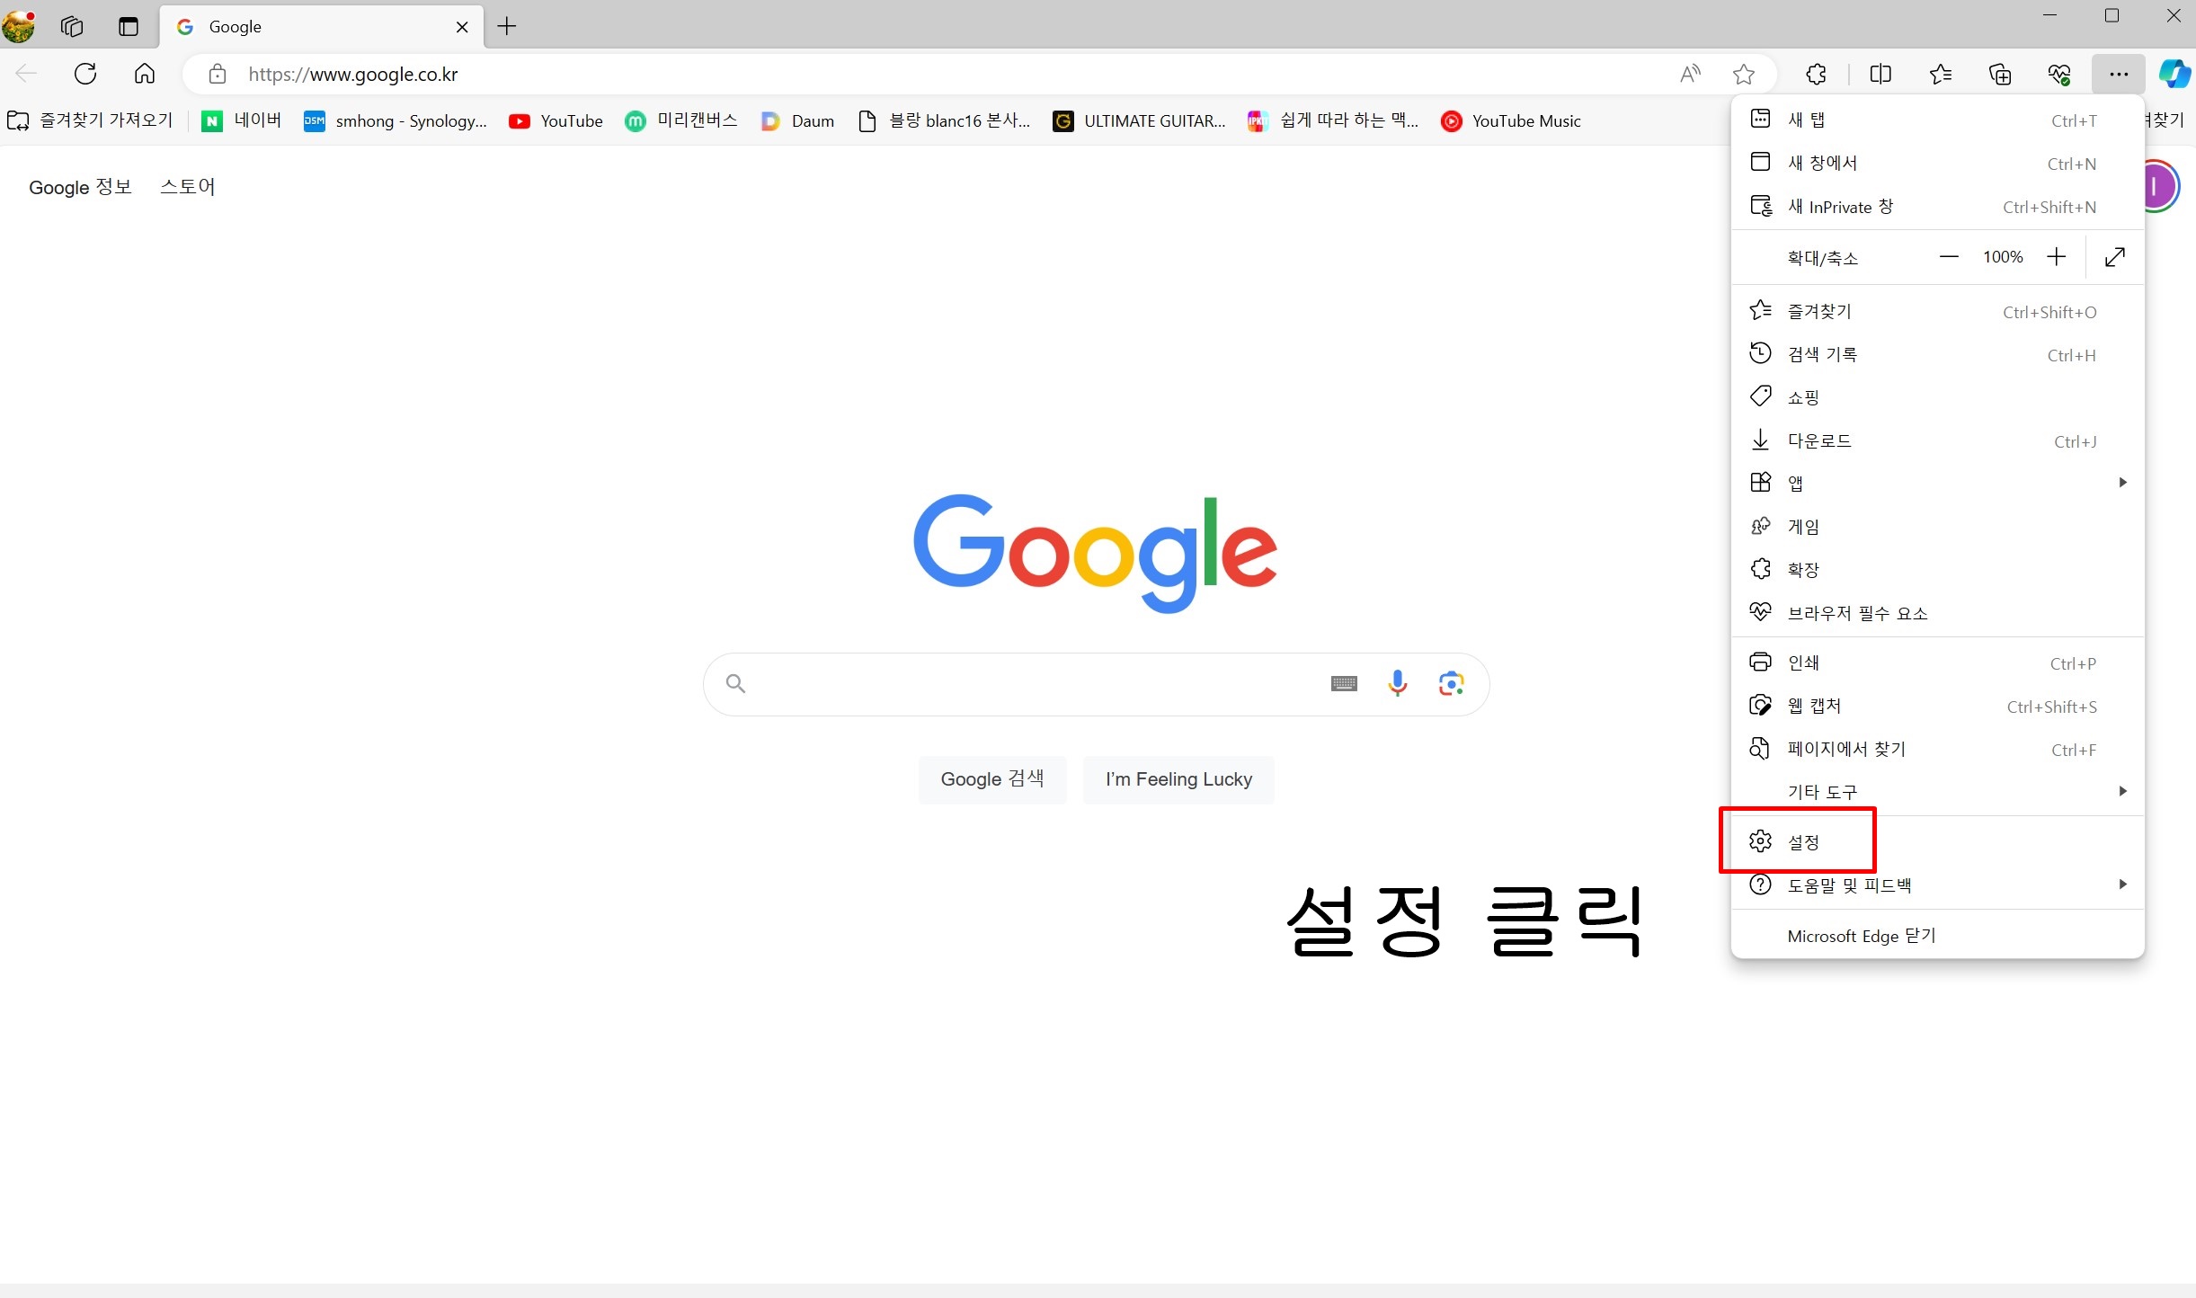Open the YouTube bookmark
The image size is (2196, 1298).
[x=556, y=120]
